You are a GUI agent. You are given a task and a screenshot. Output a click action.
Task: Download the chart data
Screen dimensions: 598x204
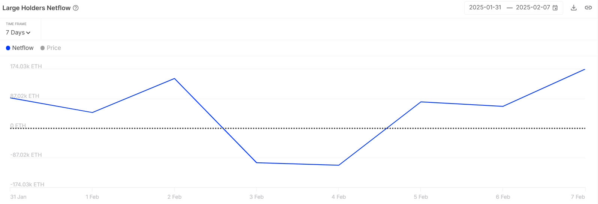[574, 7]
